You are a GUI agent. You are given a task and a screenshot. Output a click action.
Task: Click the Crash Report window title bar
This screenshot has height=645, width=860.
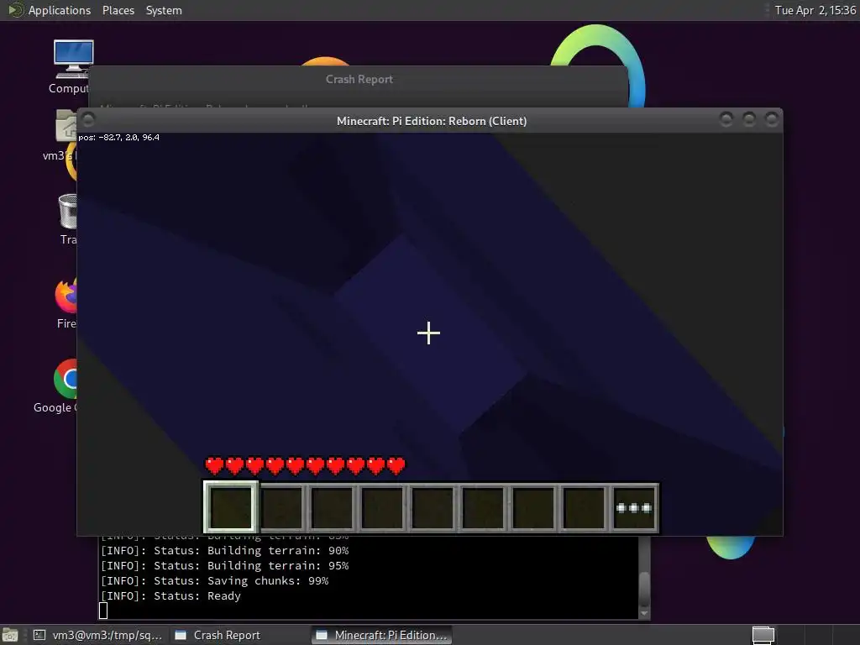pos(359,79)
